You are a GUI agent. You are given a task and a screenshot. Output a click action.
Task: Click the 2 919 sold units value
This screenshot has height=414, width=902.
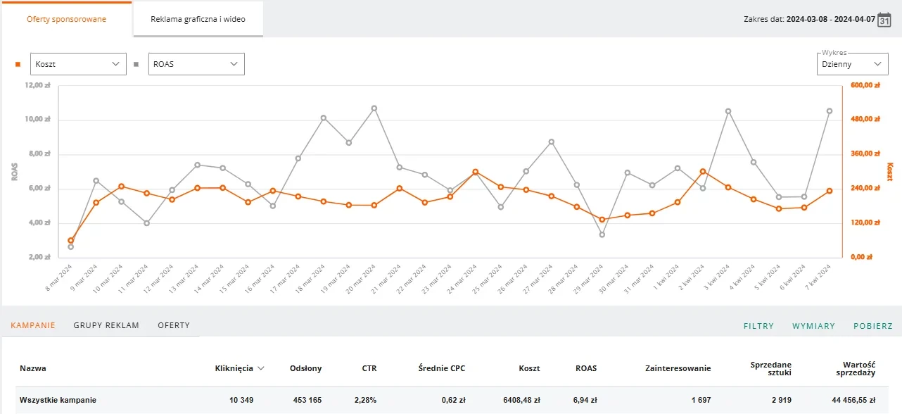click(x=782, y=400)
